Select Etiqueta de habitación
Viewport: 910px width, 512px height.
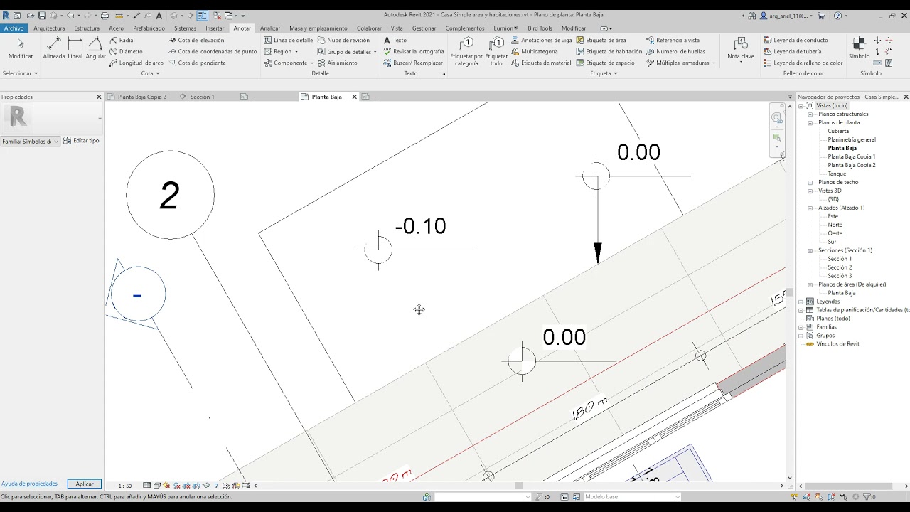tap(609, 52)
